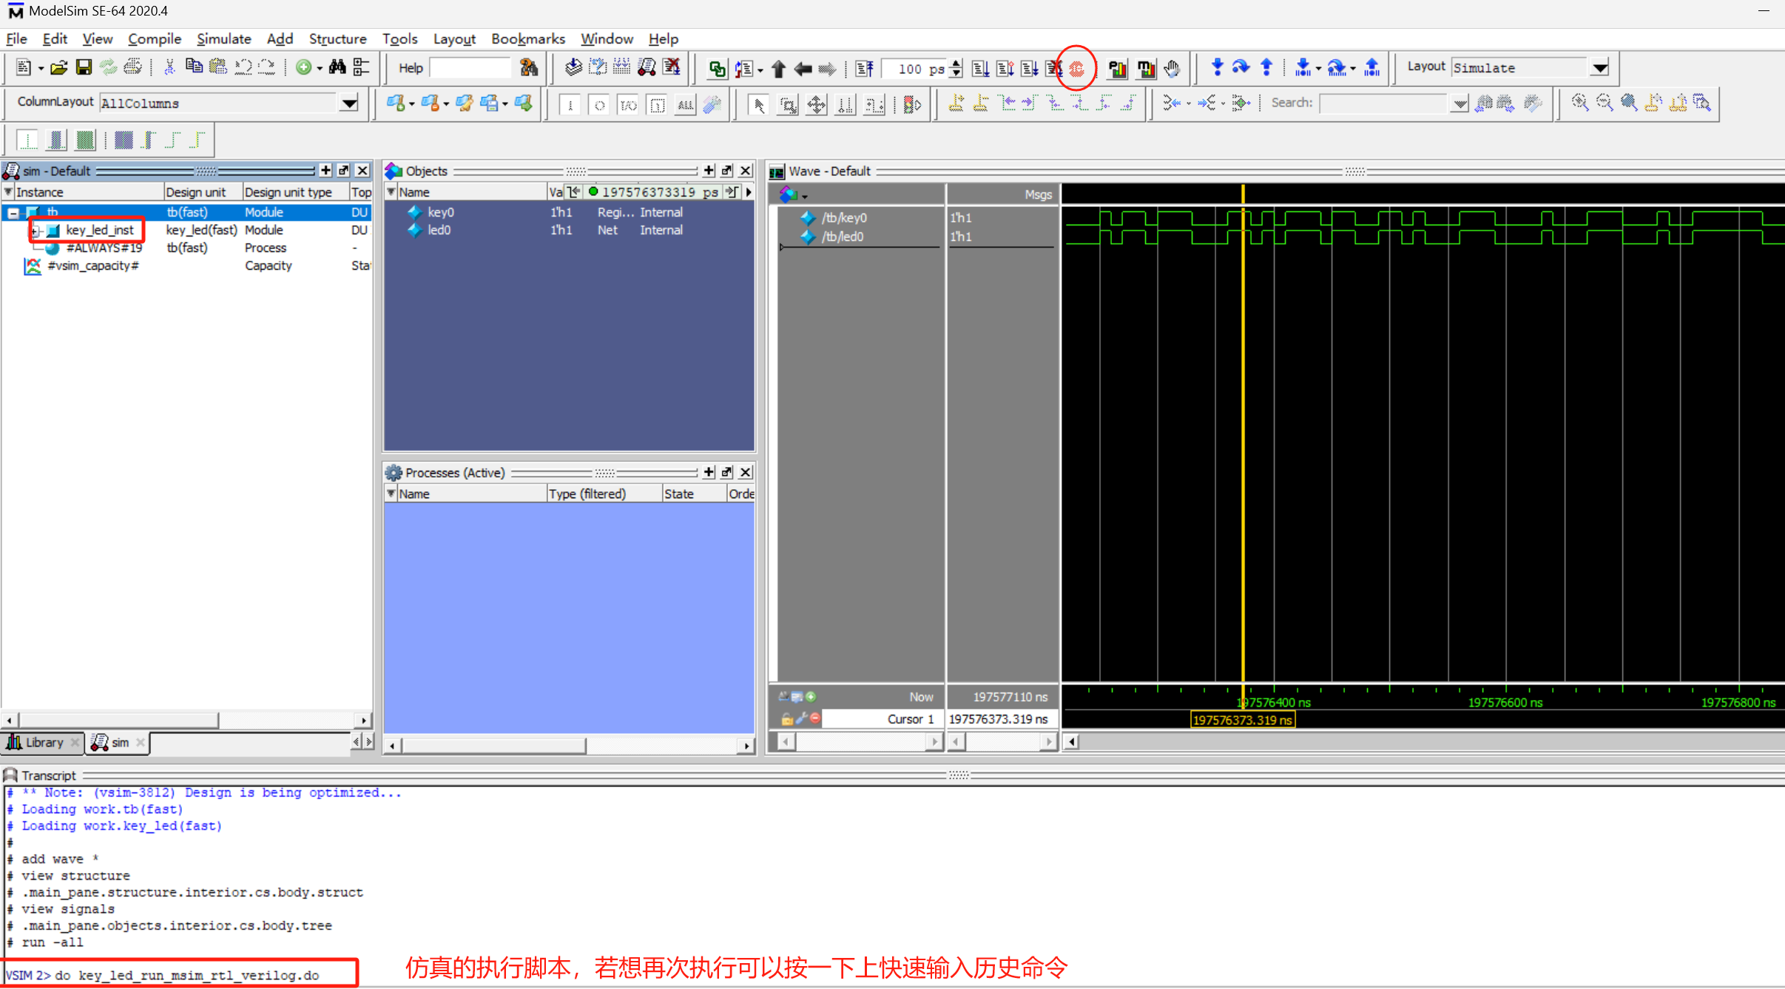This screenshot has height=989, width=1785.
Task: Select the Pan Mode four-arrow tool
Action: click(x=816, y=105)
